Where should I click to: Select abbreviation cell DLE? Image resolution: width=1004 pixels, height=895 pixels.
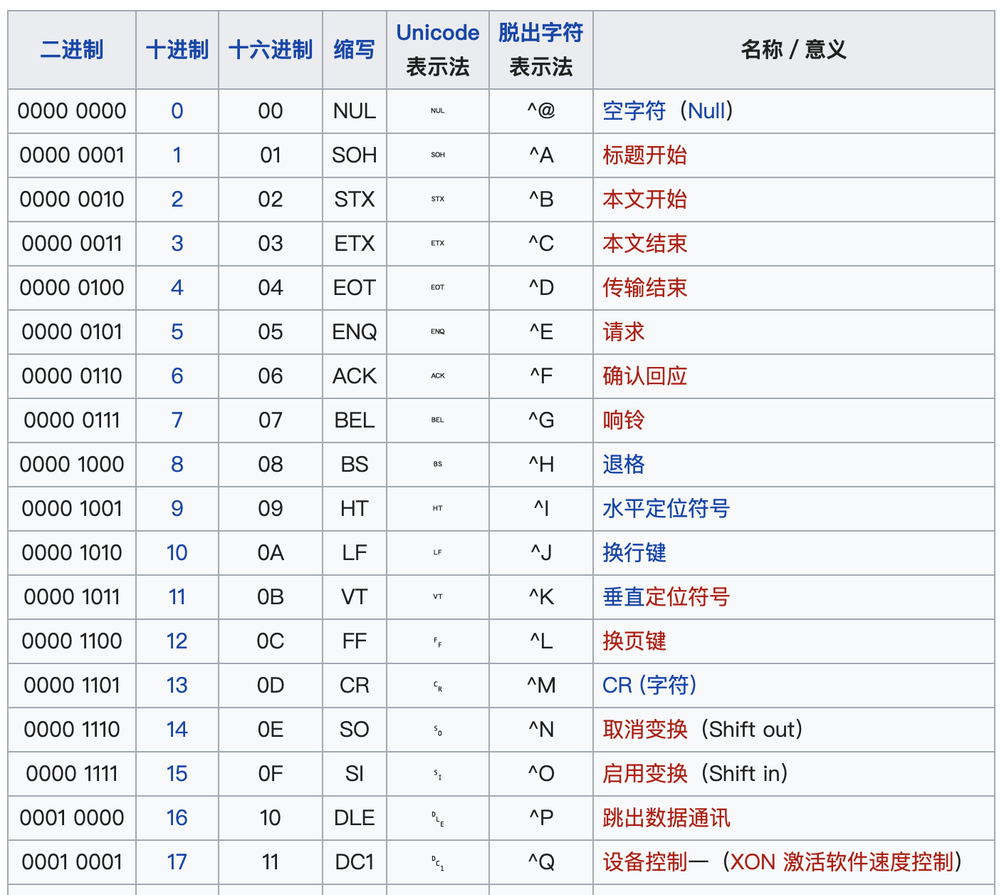click(355, 818)
